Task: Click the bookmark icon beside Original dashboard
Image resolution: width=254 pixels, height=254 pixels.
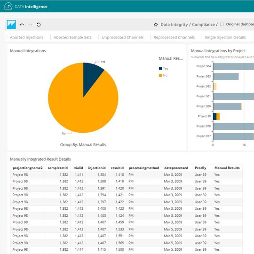Action: tap(222, 24)
